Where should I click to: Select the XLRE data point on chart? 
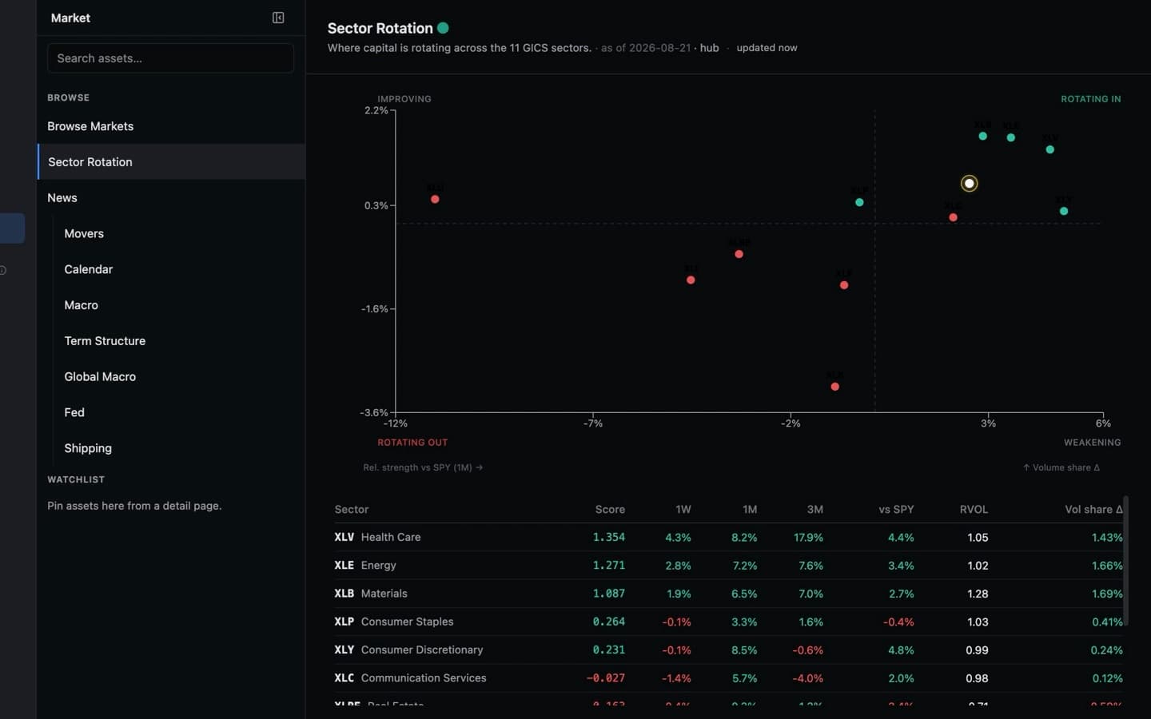(x=739, y=254)
